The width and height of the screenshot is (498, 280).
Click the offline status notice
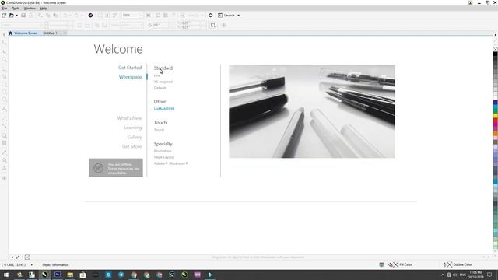(x=116, y=168)
